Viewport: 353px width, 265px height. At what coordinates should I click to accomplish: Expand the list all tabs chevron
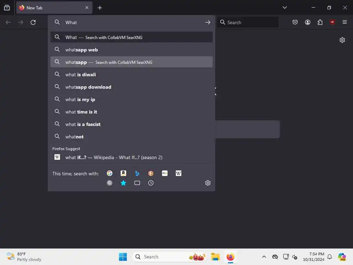(284, 8)
